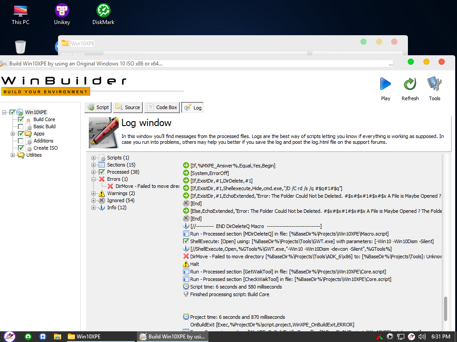Click the red X icon beside Errors (1)

pos(102,179)
